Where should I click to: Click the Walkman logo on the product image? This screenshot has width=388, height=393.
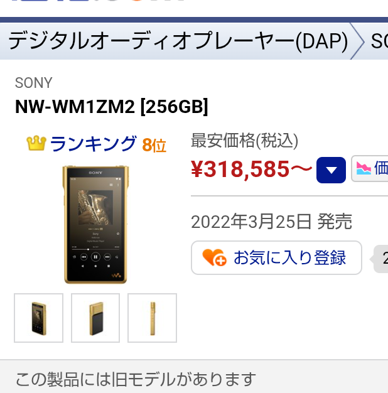[116, 275]
